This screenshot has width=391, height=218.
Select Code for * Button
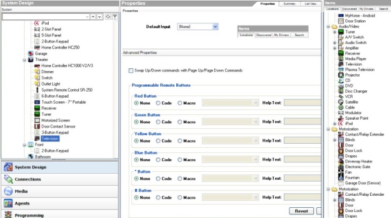tap(158, 178)
